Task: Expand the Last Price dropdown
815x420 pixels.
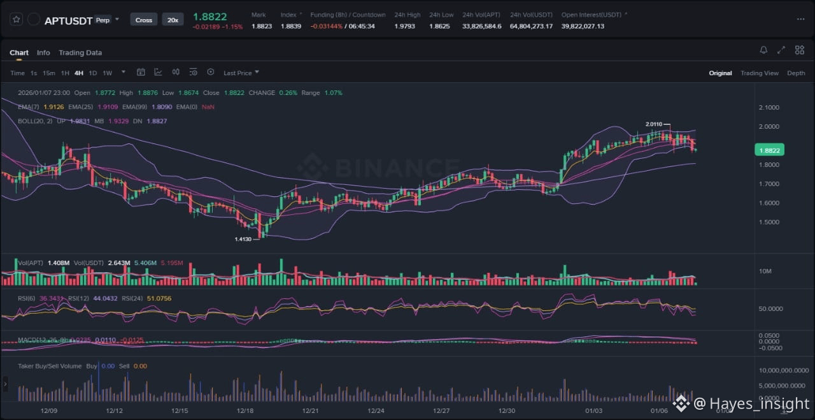Action: pyautogui.click(x=241, y=73)
